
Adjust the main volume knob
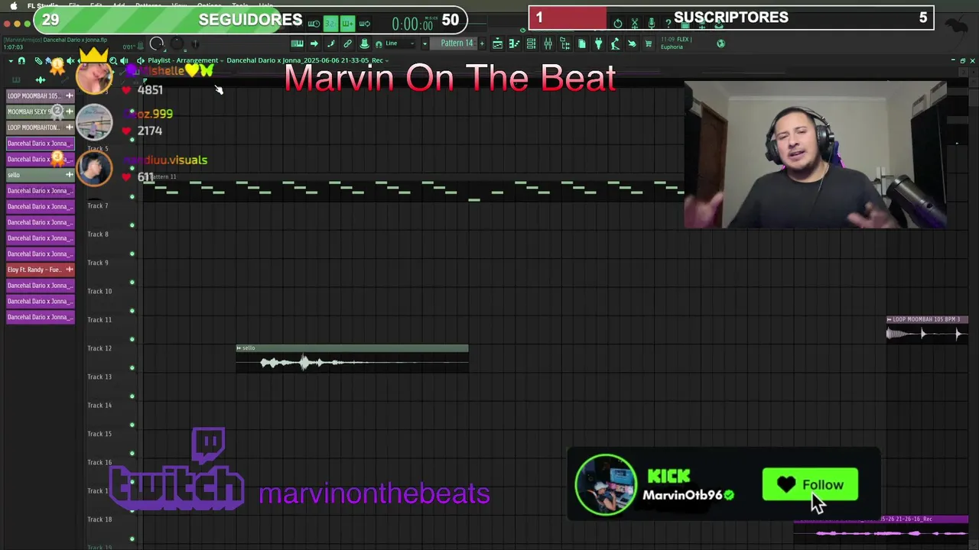pos(157,44)
